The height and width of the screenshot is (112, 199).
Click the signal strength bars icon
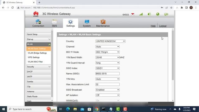141,14
